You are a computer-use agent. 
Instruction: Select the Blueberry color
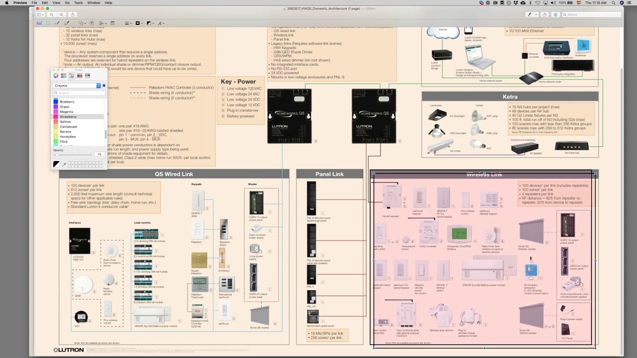point(78,102)
